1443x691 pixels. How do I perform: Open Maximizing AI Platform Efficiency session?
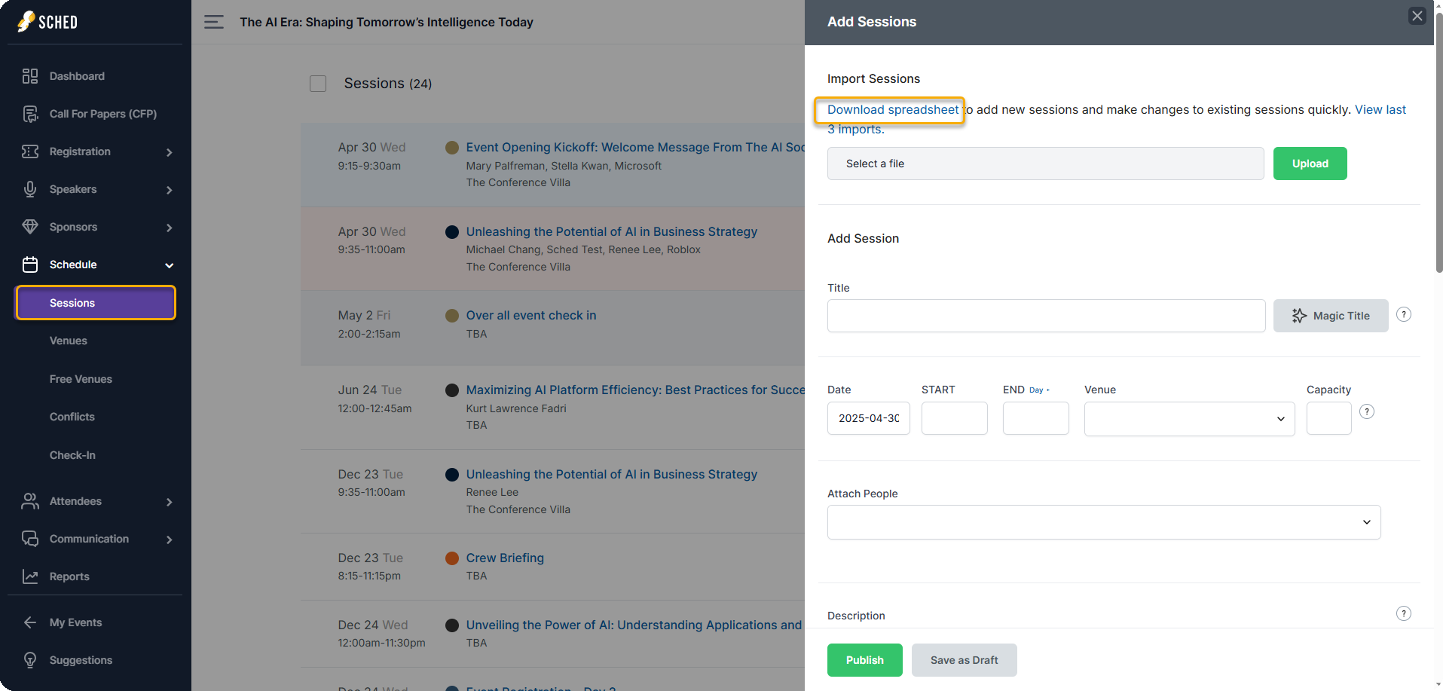click(635, 390)
